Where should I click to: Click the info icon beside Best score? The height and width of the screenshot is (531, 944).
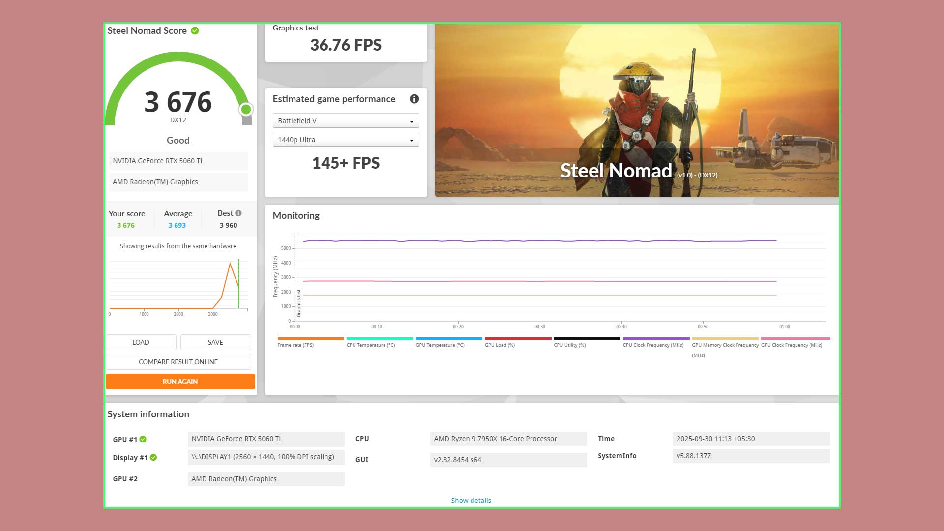[238, 213]
